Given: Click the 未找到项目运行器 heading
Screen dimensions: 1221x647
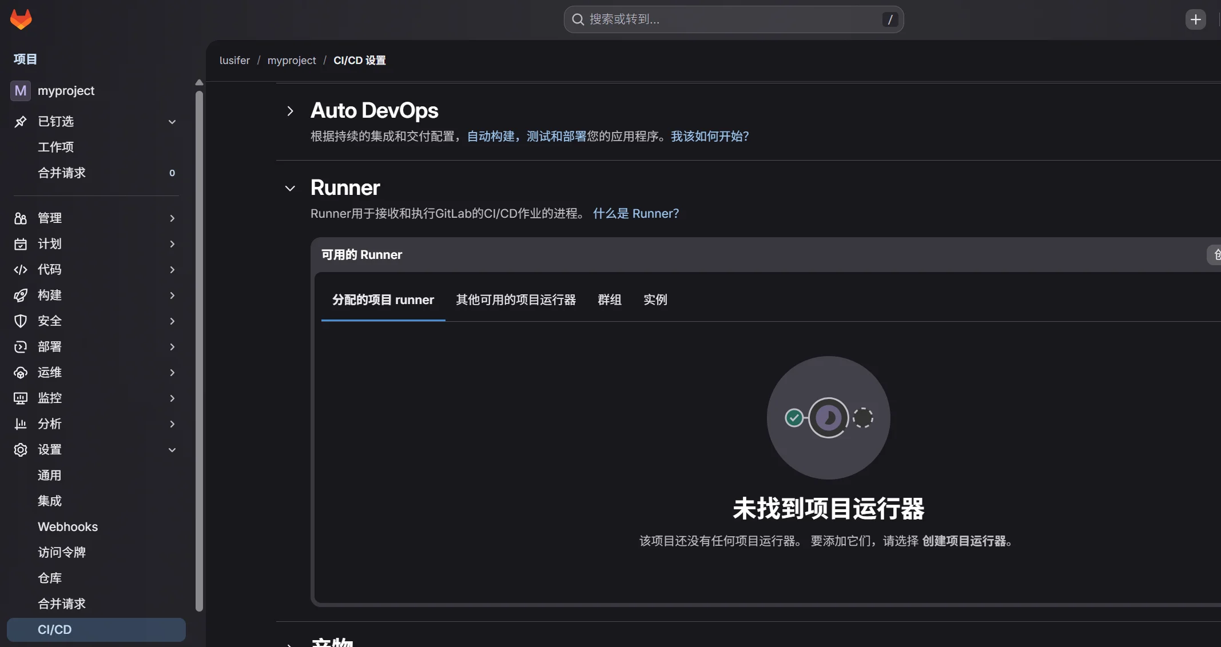Looking at the screenshot, I should (x=829, y=508).
